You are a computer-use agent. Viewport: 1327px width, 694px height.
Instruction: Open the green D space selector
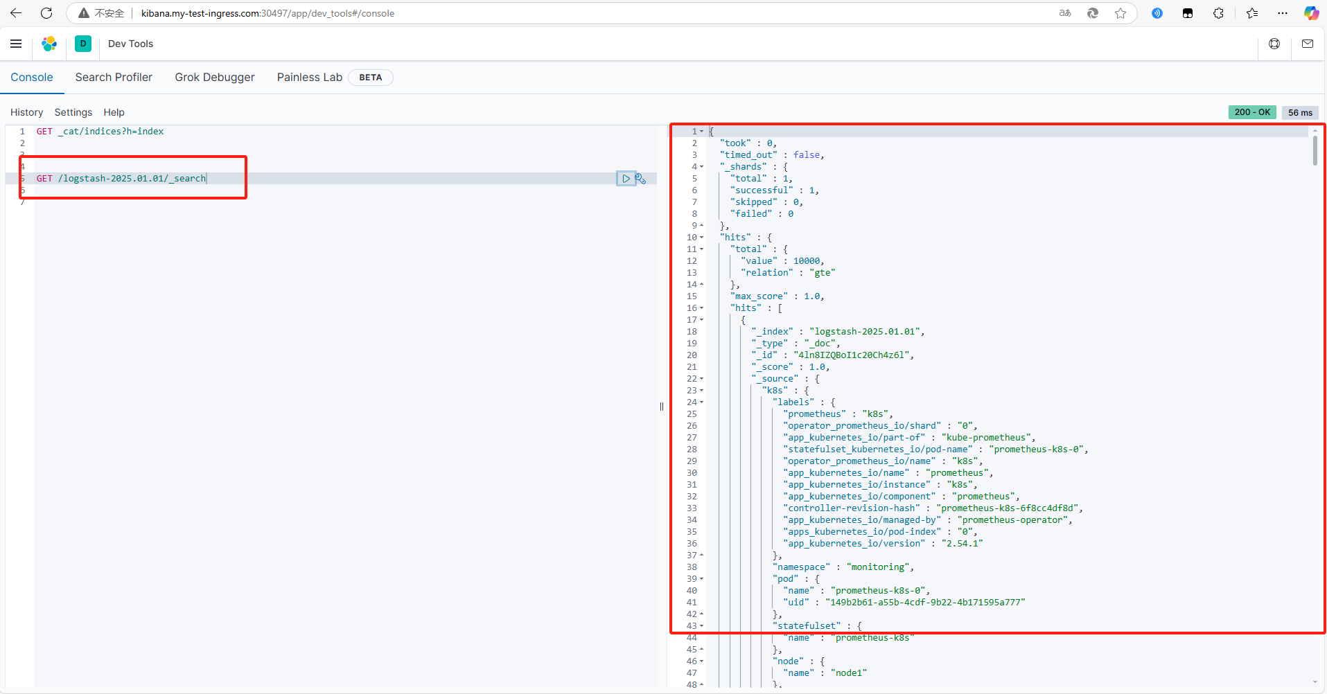click(x=83, y=44)
